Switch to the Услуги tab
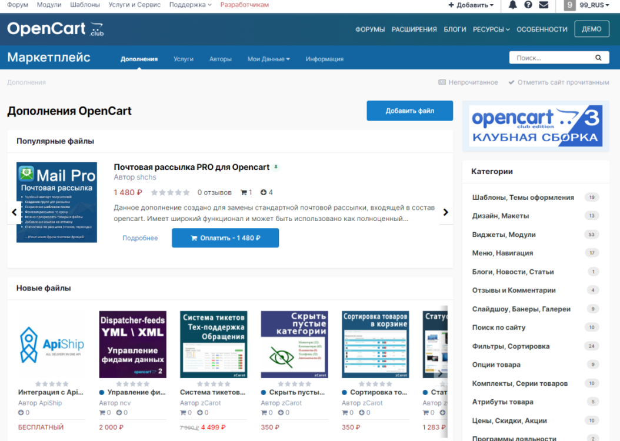Viewport: 620px width, 441px height. [184, 59]
